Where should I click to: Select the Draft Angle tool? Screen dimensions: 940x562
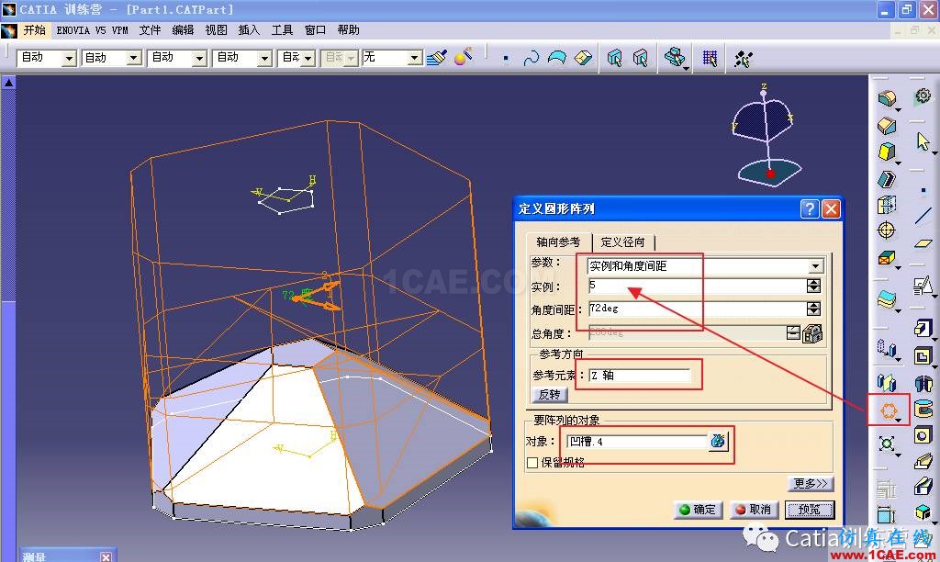(x=887, y=152)
